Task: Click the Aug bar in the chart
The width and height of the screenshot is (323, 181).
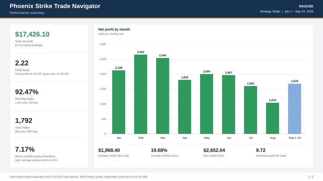Action: pos(273,118)
